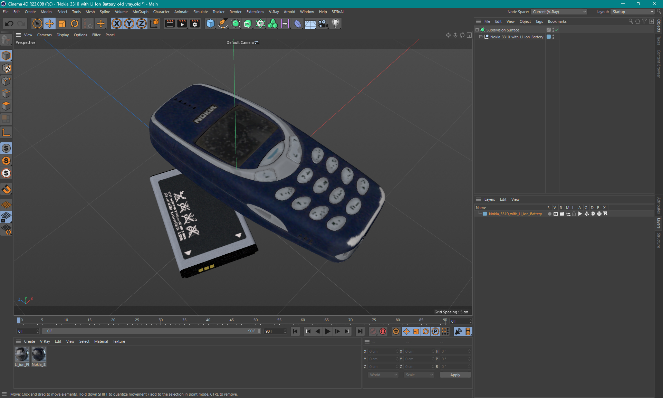Viewport: 663px width, 398px height.
Task: Toggle Z axis lock
Action: pyautogui.click(x=142, y=23)
